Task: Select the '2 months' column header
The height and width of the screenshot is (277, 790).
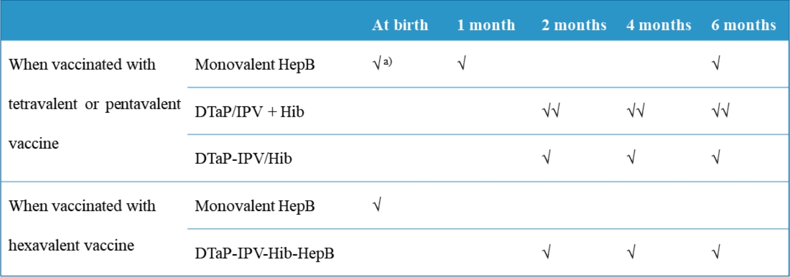Action: [x=574, y=26]
